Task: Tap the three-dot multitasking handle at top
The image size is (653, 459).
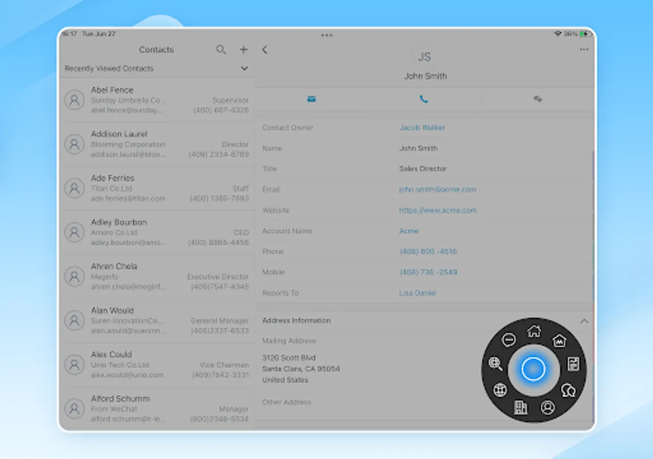Action: coord(327,35)
